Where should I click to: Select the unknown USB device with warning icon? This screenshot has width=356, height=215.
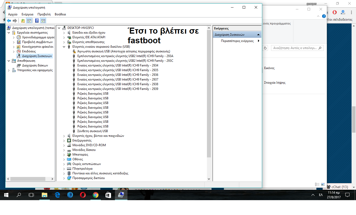(x=124, y=51)
